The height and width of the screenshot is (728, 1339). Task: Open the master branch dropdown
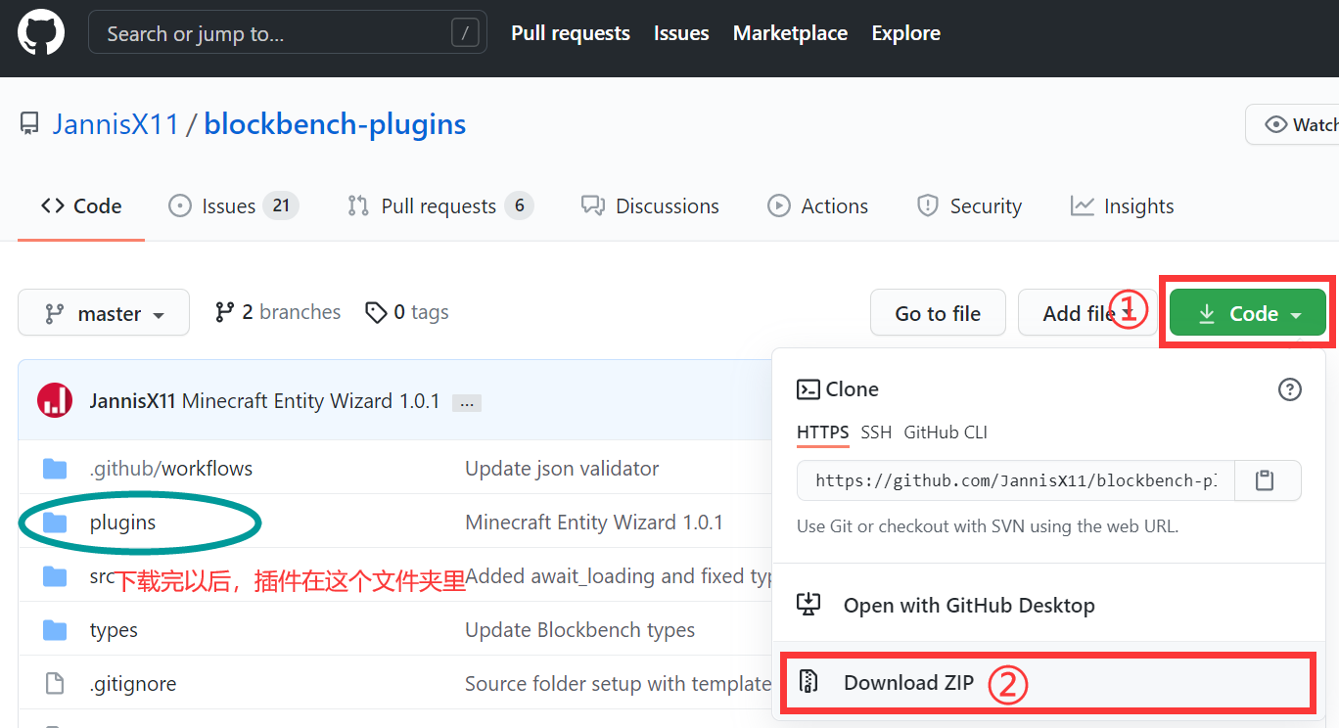104,313
